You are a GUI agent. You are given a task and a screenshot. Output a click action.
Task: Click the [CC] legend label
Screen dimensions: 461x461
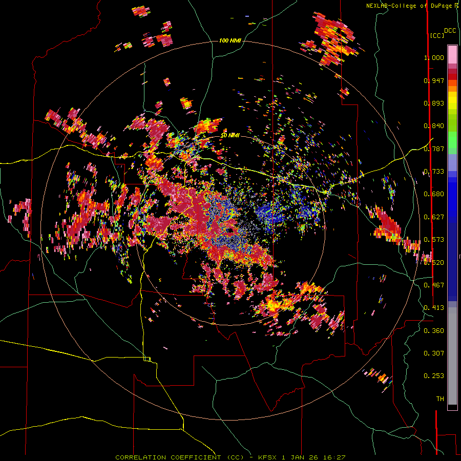436,35
